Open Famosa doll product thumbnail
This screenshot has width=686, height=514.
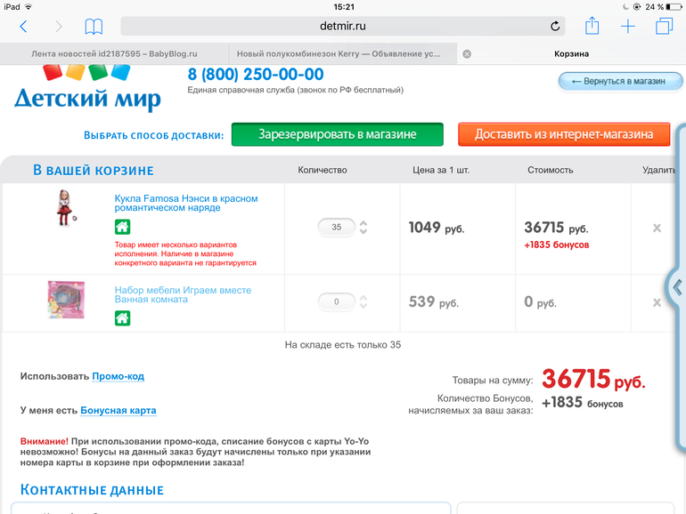pyautogui.click(x=63, y=210)
